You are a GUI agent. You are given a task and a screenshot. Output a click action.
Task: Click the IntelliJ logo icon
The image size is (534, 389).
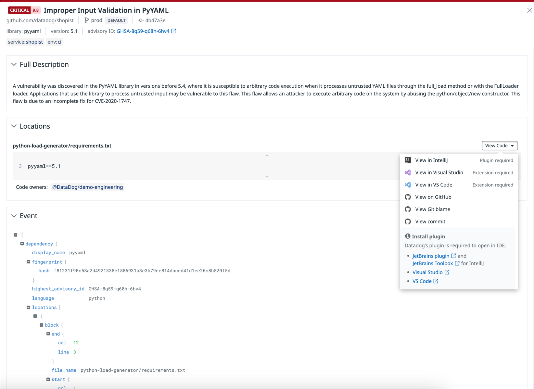[408, 160]
